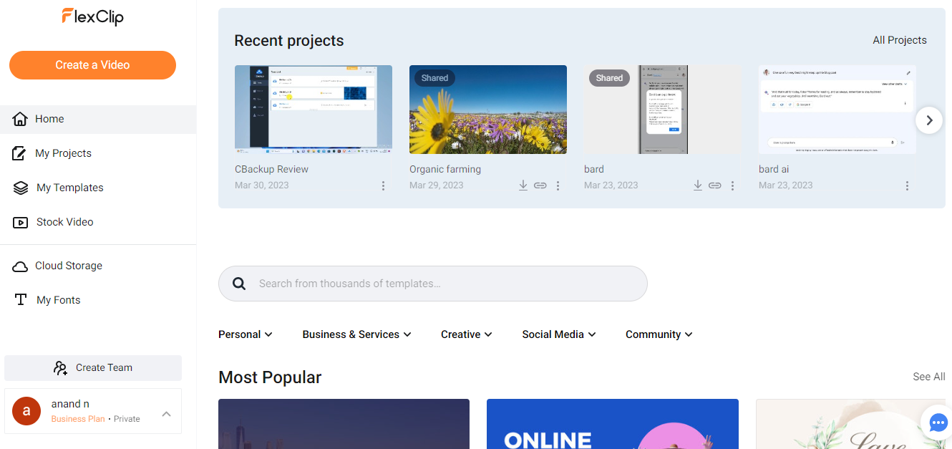Expand the anand n account menu chevron
The image size is (952, 449).
click(166, 413)
